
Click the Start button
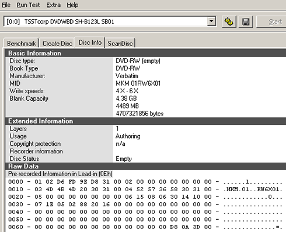point(271,22)
